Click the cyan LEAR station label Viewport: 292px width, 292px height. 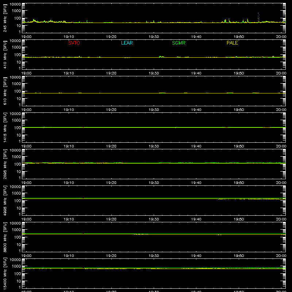coord(127,43)
